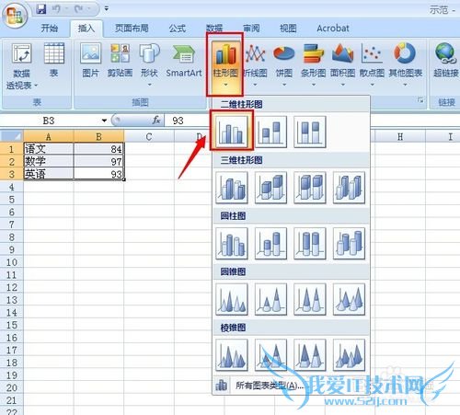Save the workbook via quick access toolbar
The height and width of the screenshot is (415, 460).
(41, 9)
